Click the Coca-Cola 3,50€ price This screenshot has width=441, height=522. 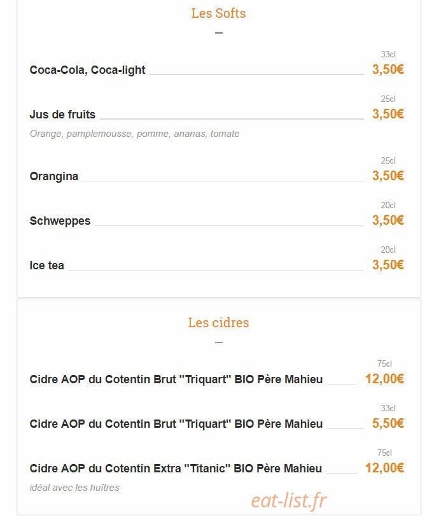(388, 69)
